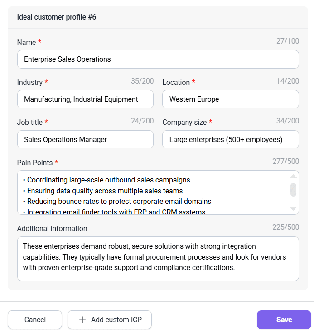Click the plus icon for adding custom ICP
This screenshot has height=335, width=314.
pyautogui.click(x=82, y=320)
